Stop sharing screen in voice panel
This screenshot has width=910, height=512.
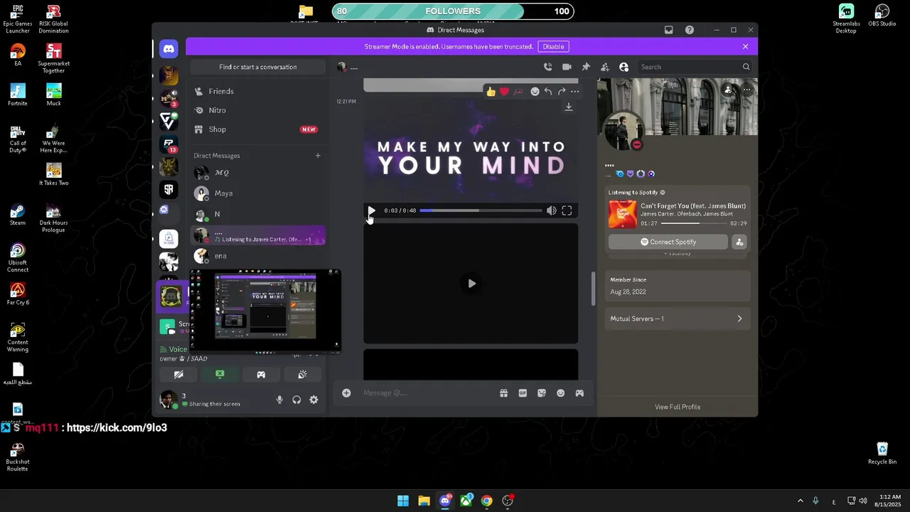(220, 374)
